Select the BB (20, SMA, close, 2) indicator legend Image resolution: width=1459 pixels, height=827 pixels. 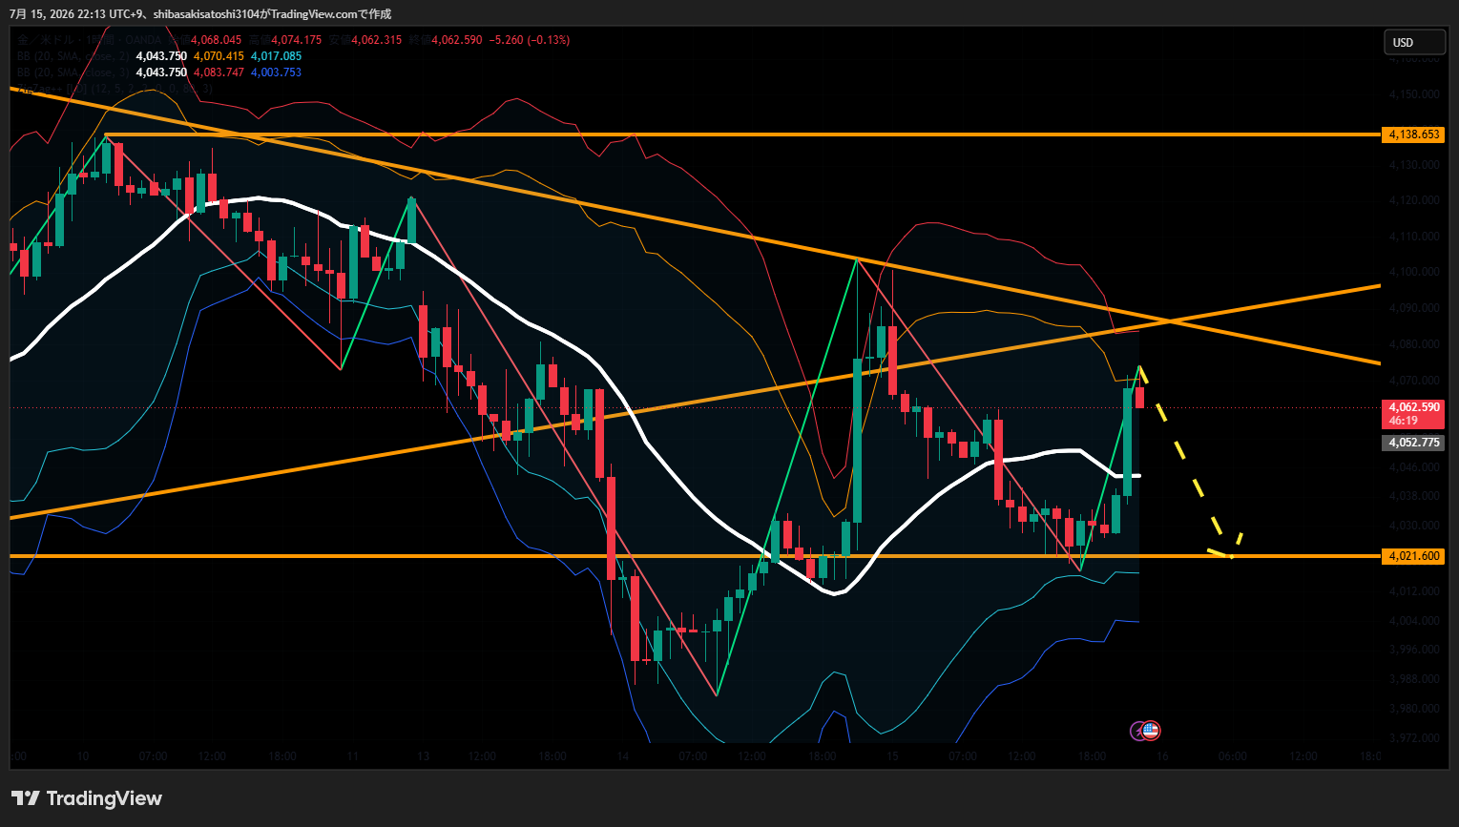tap(73, 56)
